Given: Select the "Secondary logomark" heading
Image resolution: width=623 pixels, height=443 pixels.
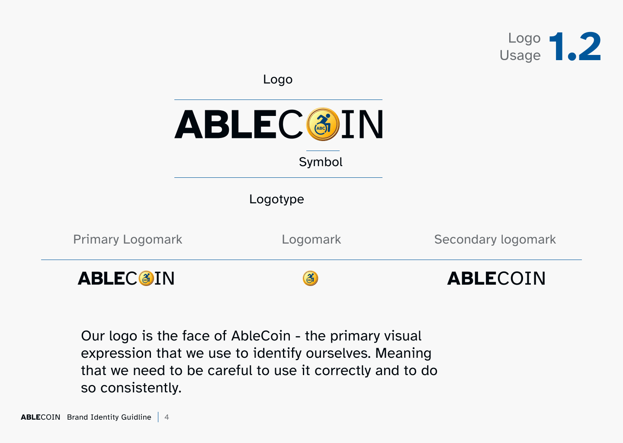Looking at the screenshot, I should tap(495, 239).
